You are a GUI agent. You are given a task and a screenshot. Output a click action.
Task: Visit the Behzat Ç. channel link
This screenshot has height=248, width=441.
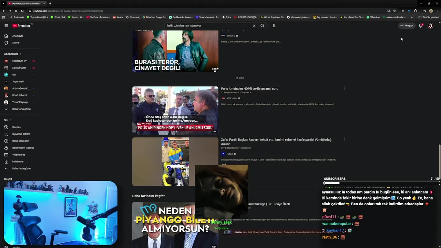pyautogui.click(x=230, y=36)
